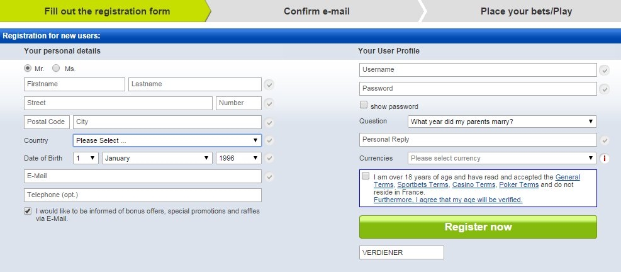The height and width of the screenshot is (272, 621).
Task: Click validation checkmark beside E-Mail field
Action: (x=269, y=177)
